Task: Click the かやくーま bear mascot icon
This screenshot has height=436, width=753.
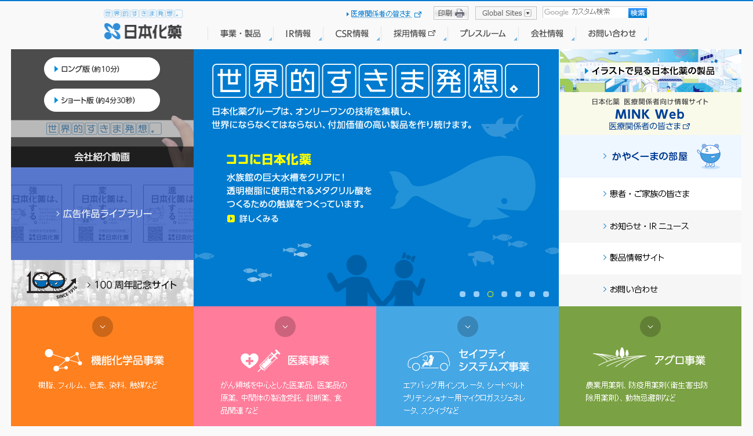Action: click(x=709, y=156)
